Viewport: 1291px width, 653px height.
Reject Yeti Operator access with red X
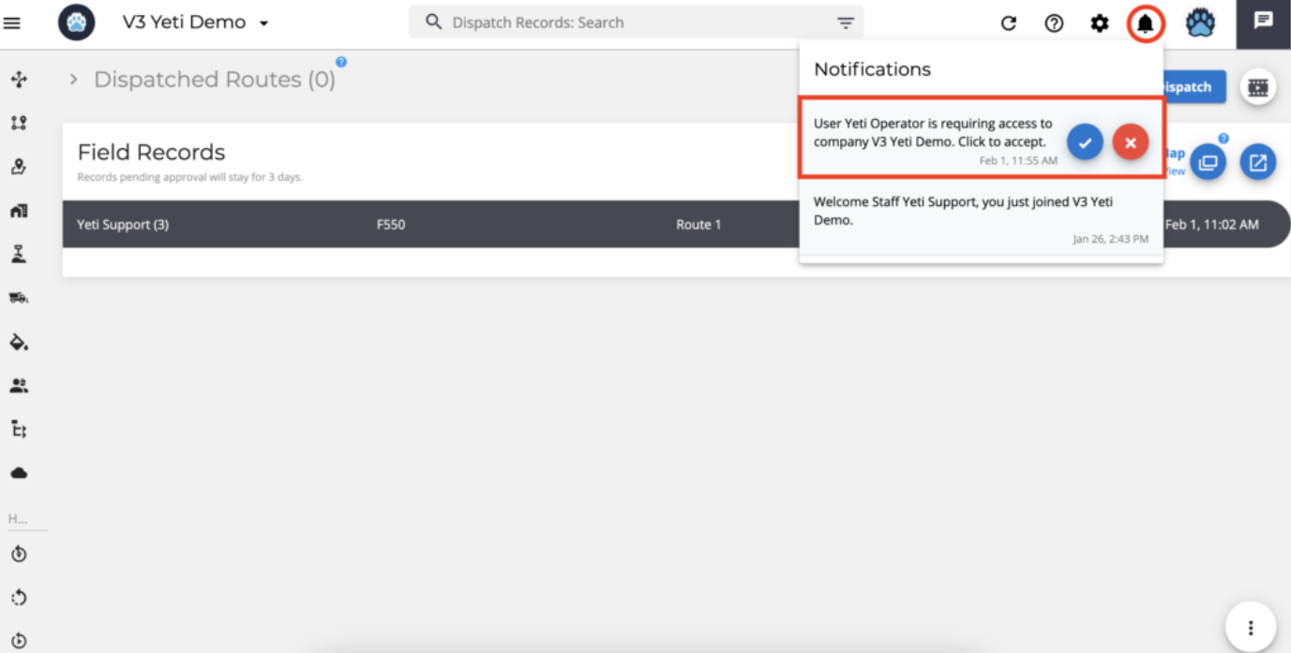pyautogui.click(x=1131, y=142)
